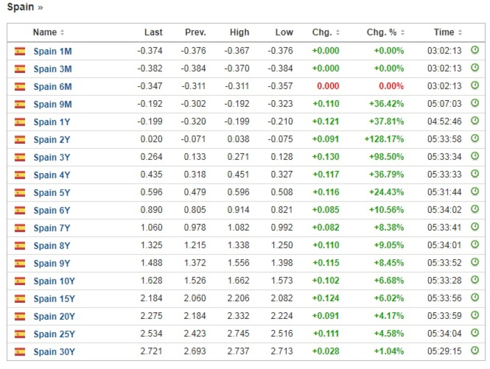Click the Last column header
This screenshot has width=490, height=369.
pos(153,32)
